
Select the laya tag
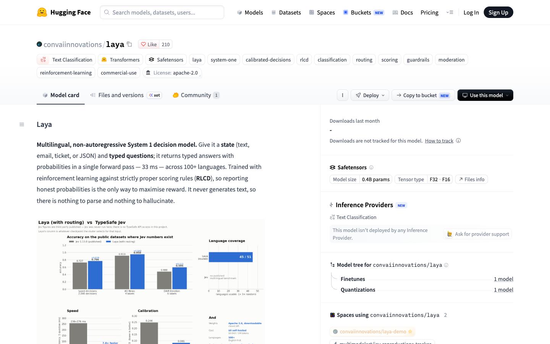click(x=197, y=60)
